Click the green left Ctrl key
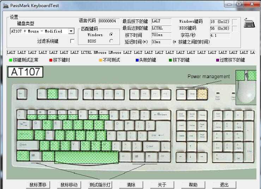 coord(23,156)
